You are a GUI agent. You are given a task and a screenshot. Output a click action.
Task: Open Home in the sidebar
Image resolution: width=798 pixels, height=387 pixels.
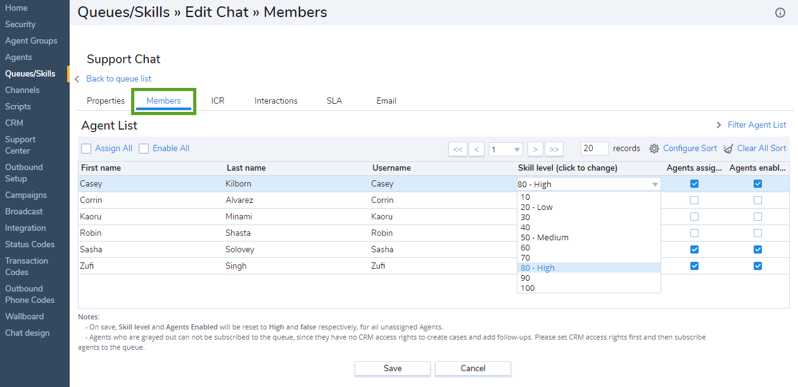[16, 8]
